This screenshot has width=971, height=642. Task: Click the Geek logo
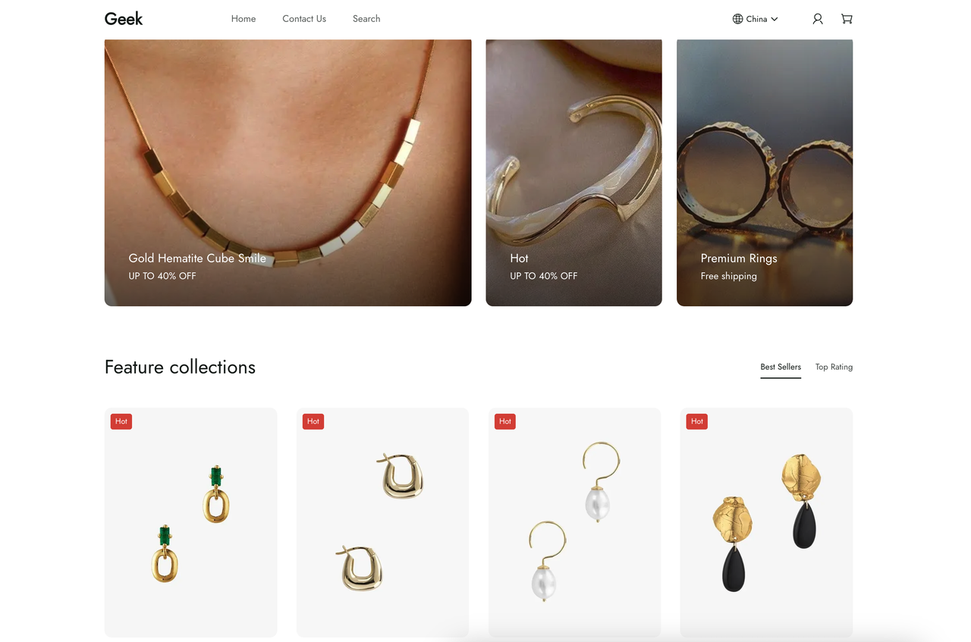pos(124,19)
